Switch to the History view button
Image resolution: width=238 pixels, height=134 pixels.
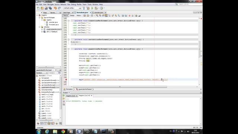click(79, 16)
